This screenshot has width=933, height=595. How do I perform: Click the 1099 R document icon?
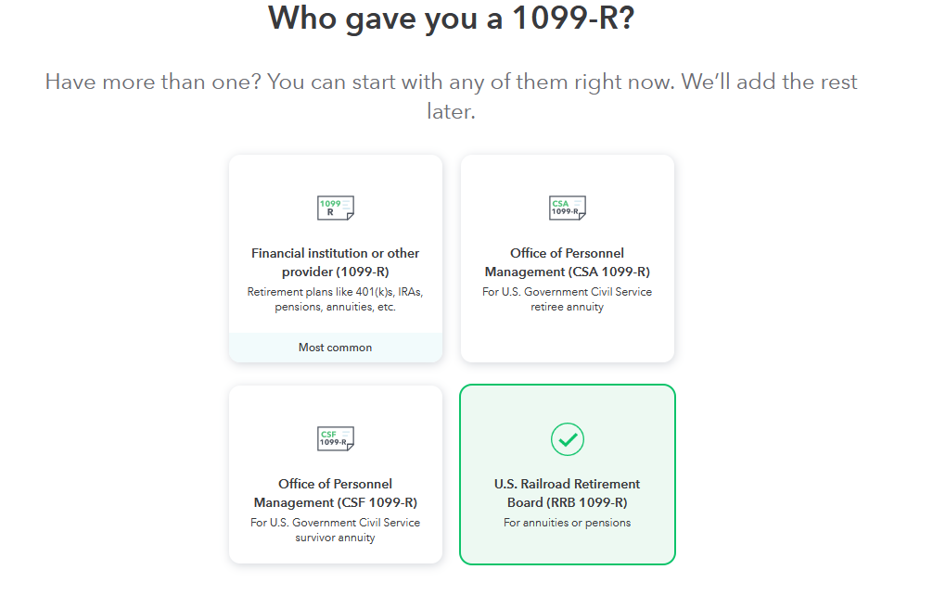pyautogui.click(x=336, y=208)
